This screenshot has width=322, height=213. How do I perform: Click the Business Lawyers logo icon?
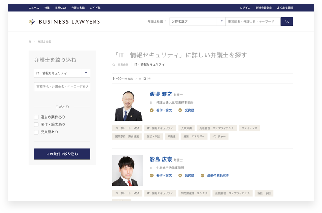32,22
